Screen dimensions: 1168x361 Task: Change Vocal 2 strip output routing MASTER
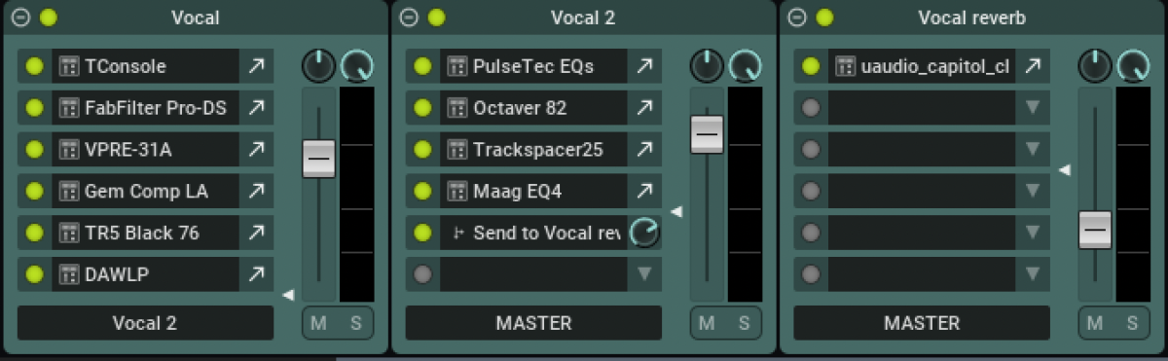533,323
